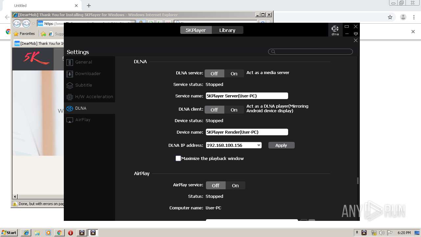Open Windows Media Player in taskbar
Screen dimensions: 421x237
coord(48,233)
